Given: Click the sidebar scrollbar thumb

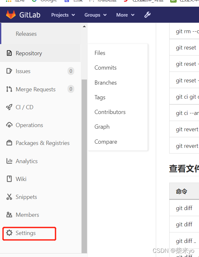Looking at the screenshot, I should pyautogui.click(x=84, y=166).
